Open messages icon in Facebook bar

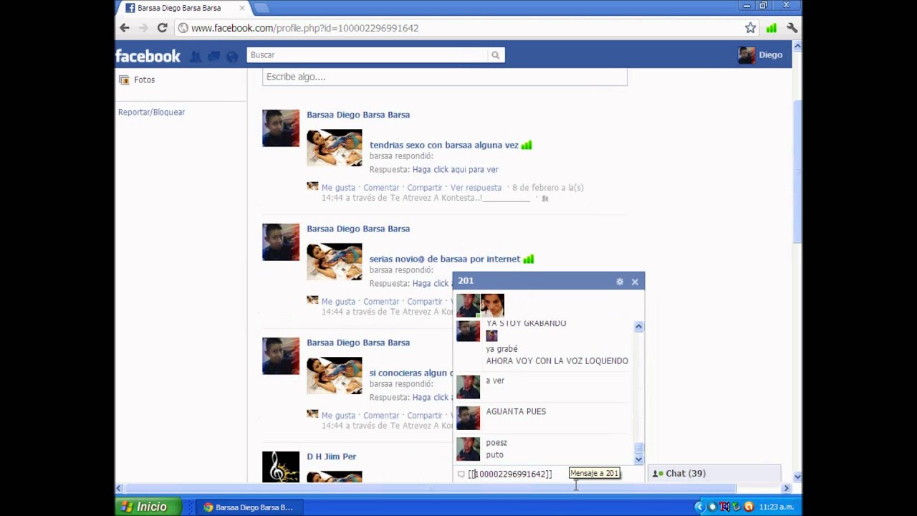213,56
